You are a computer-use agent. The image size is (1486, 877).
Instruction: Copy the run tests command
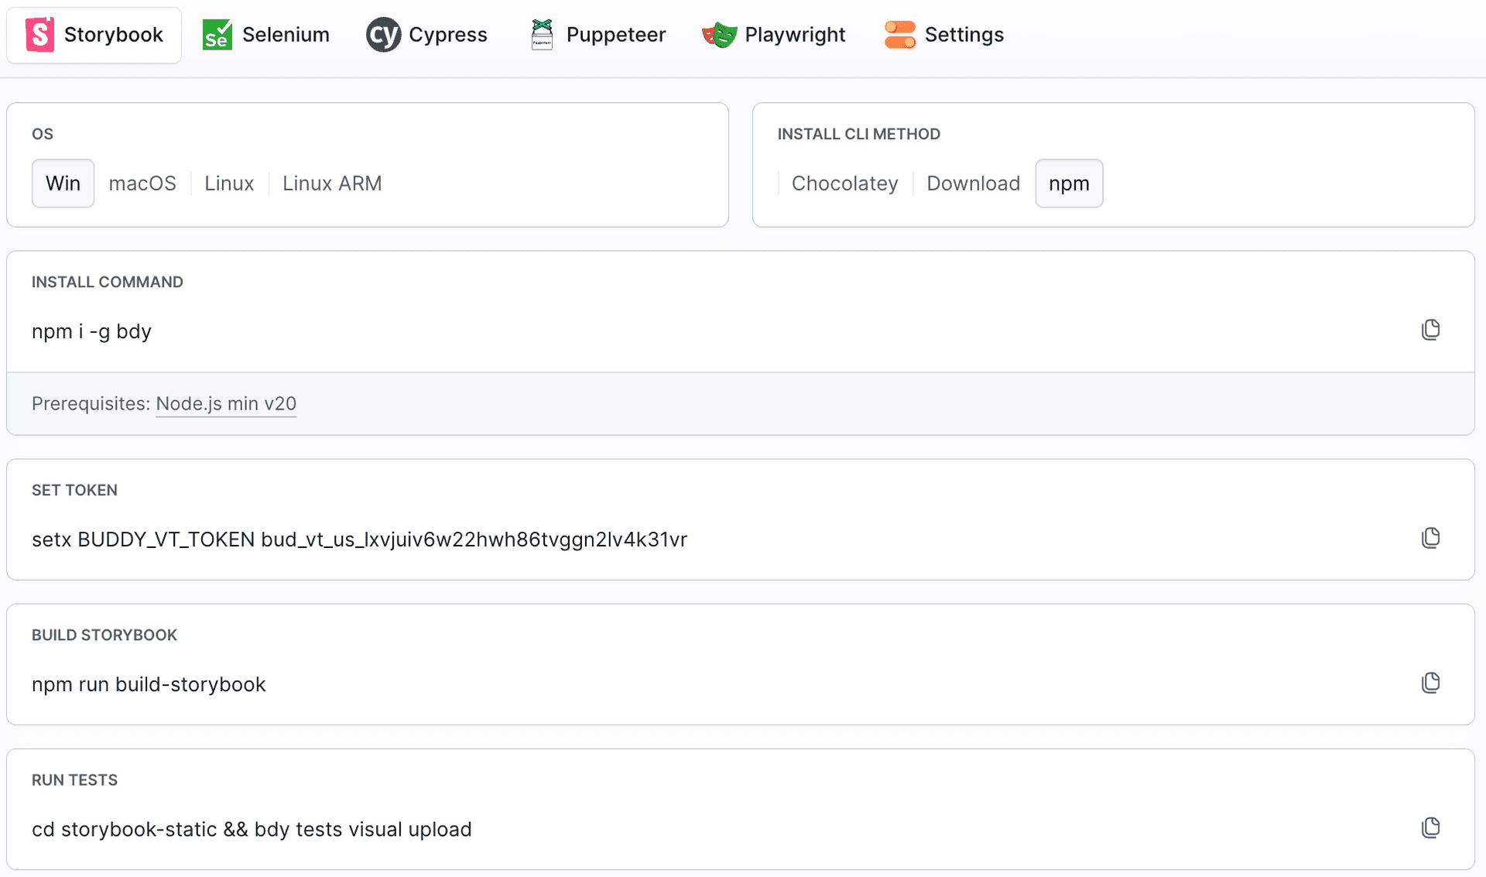[x=1430, y=827]
